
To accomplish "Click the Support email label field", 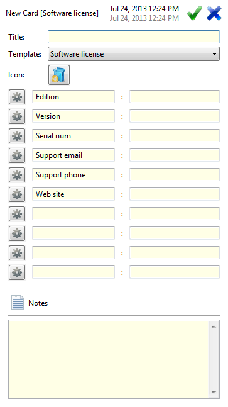I will coord(73,155).
